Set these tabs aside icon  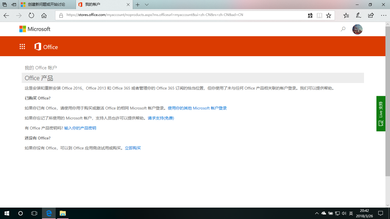[x=14, y=5]
